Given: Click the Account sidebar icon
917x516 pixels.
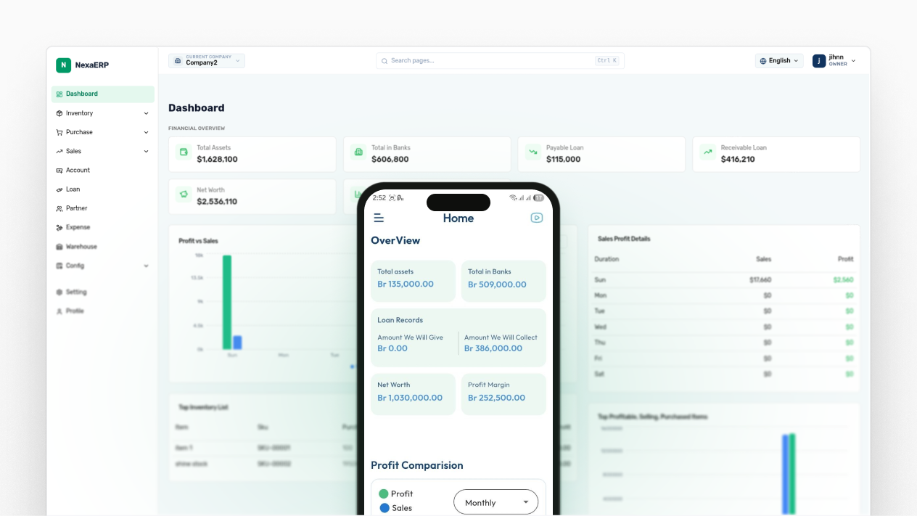Looking at the screenshot, I should [59, 170].
